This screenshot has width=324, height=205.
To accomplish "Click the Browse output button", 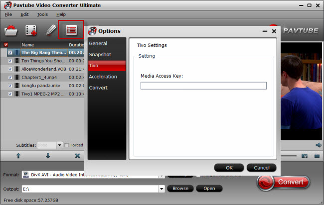I will pos(180,188).
